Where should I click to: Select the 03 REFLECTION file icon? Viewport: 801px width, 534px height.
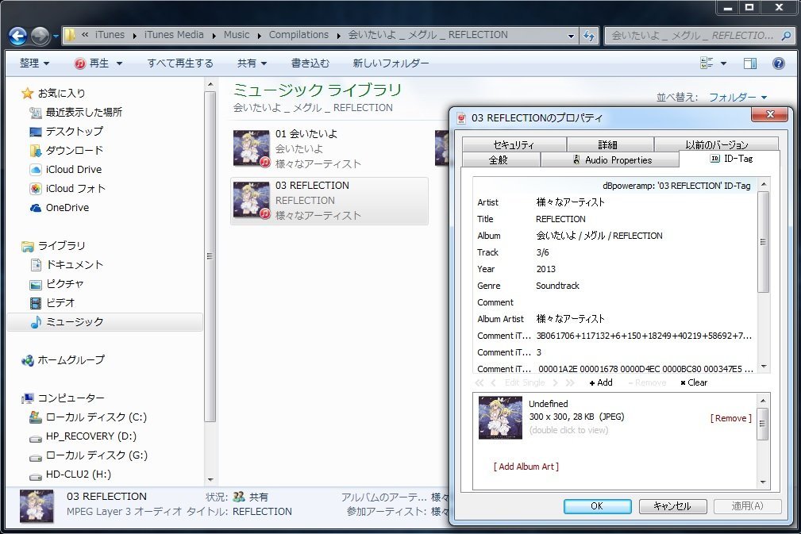tap(251, 200)
